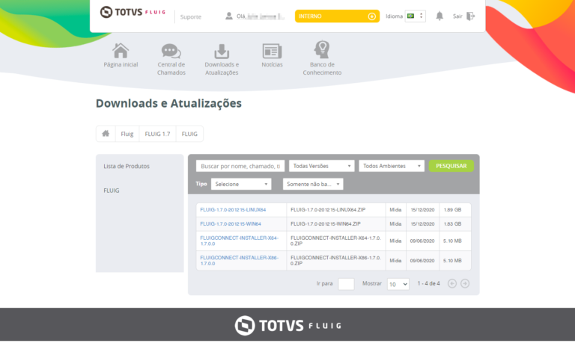This screenshot has height=343, width=575.
Task: Open the Todos Ambientes dropdown
Action: coord(392,166)
